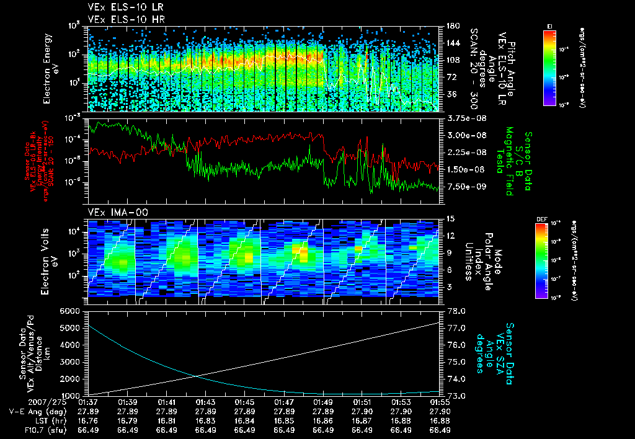Select the 'VEx IMA-00' panel title
635x439 pixels.
tap(118, 212)
